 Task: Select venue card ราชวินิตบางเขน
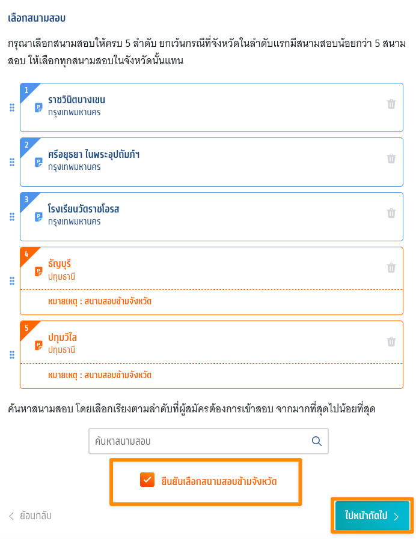[x=212, y=107]
